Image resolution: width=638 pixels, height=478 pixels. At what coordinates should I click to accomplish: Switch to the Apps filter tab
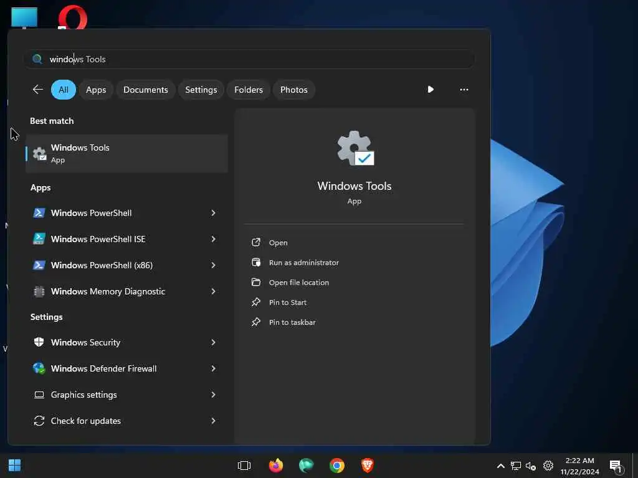[96, 90]
